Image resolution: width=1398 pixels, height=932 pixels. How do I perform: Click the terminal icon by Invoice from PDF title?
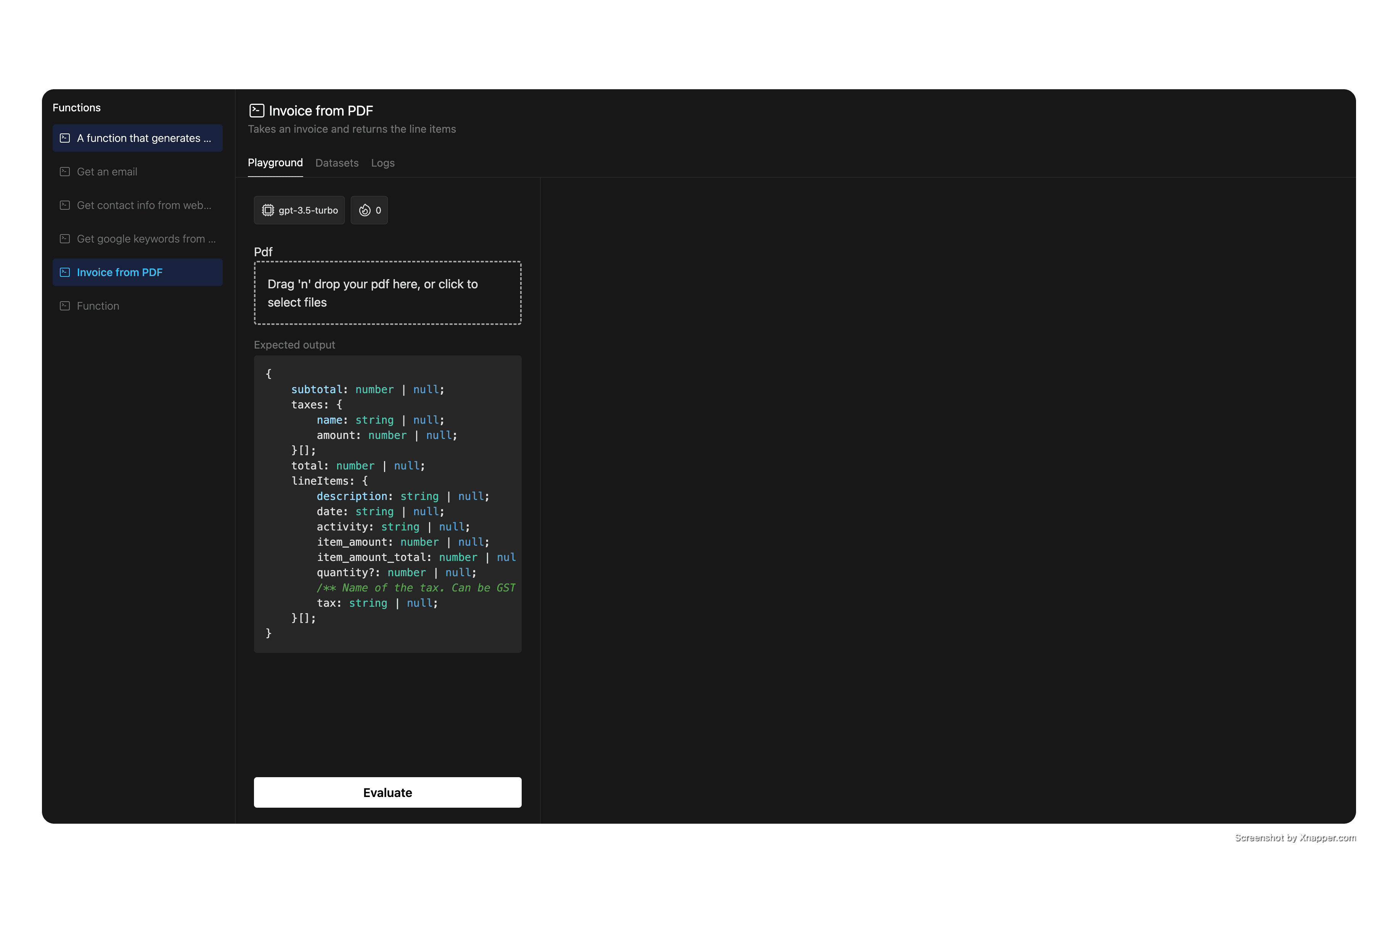click(x=256, y=111)
